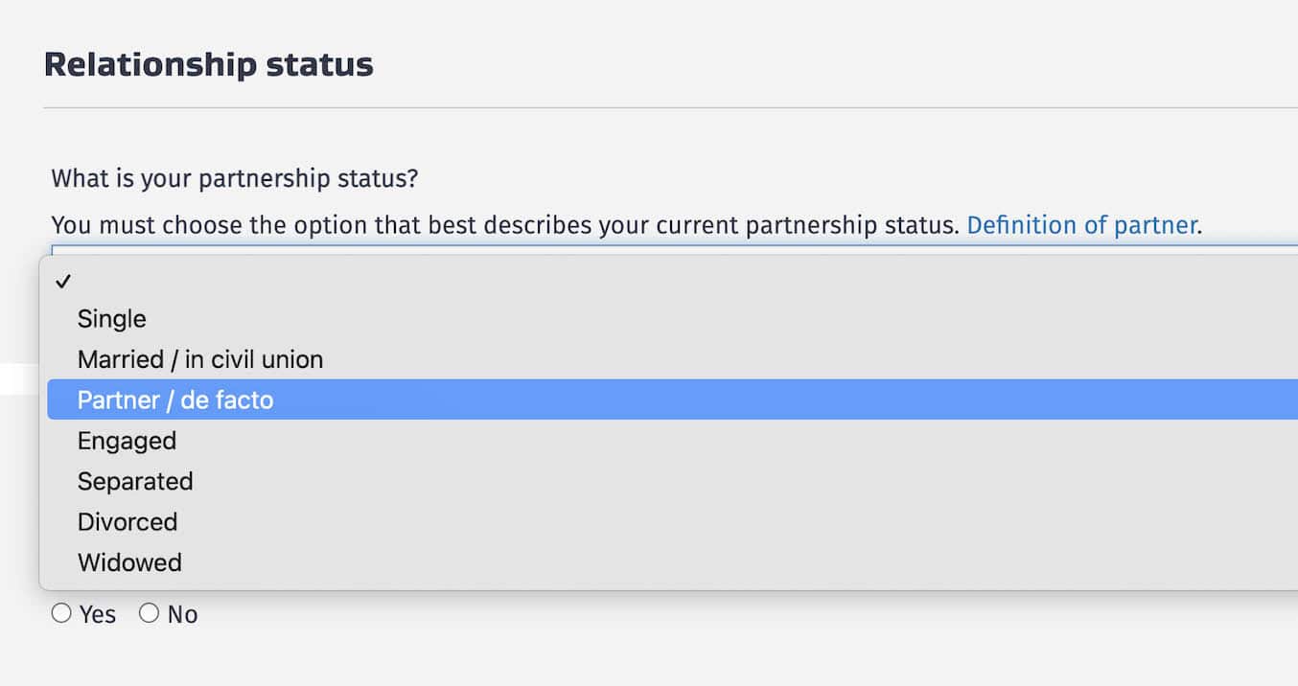1298x686 pixels.
Task: Click the partnership status question label
Action: (x=235, y=178)
